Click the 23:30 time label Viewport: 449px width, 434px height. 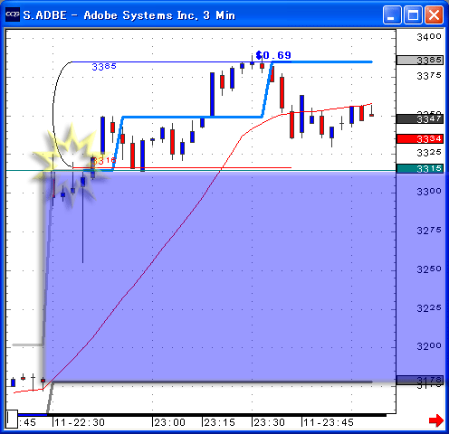(x=269, y=422)
